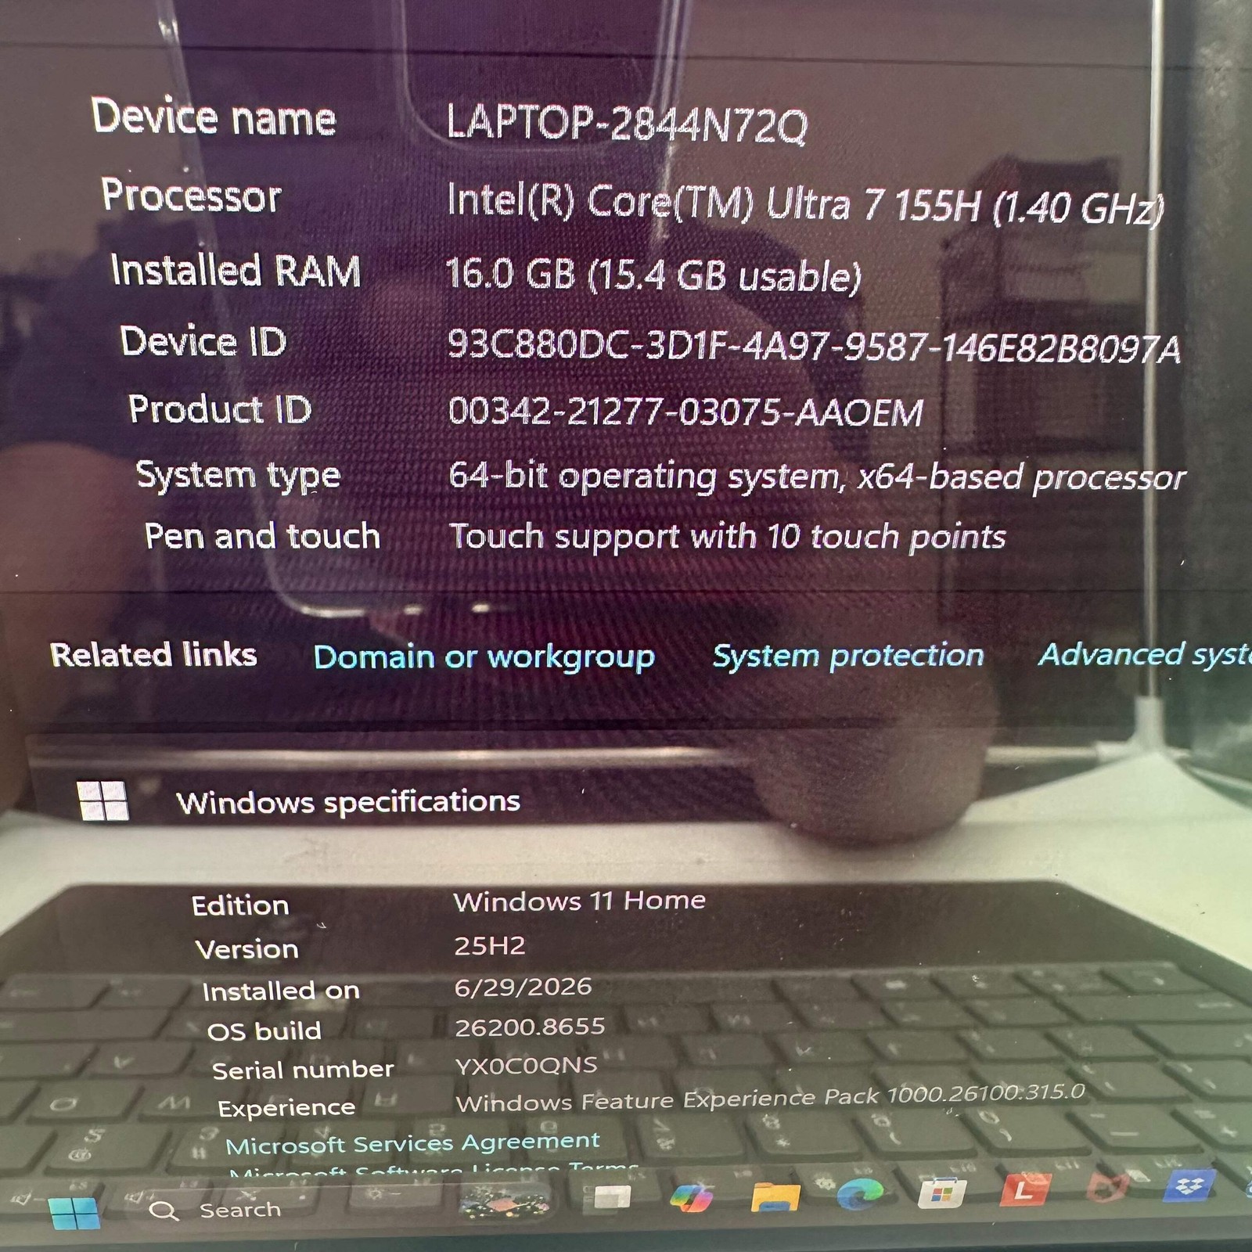The image size is (1252, 1252).
Task: Click the Version label
Action: pyautogui.click(x=247, y=949)
